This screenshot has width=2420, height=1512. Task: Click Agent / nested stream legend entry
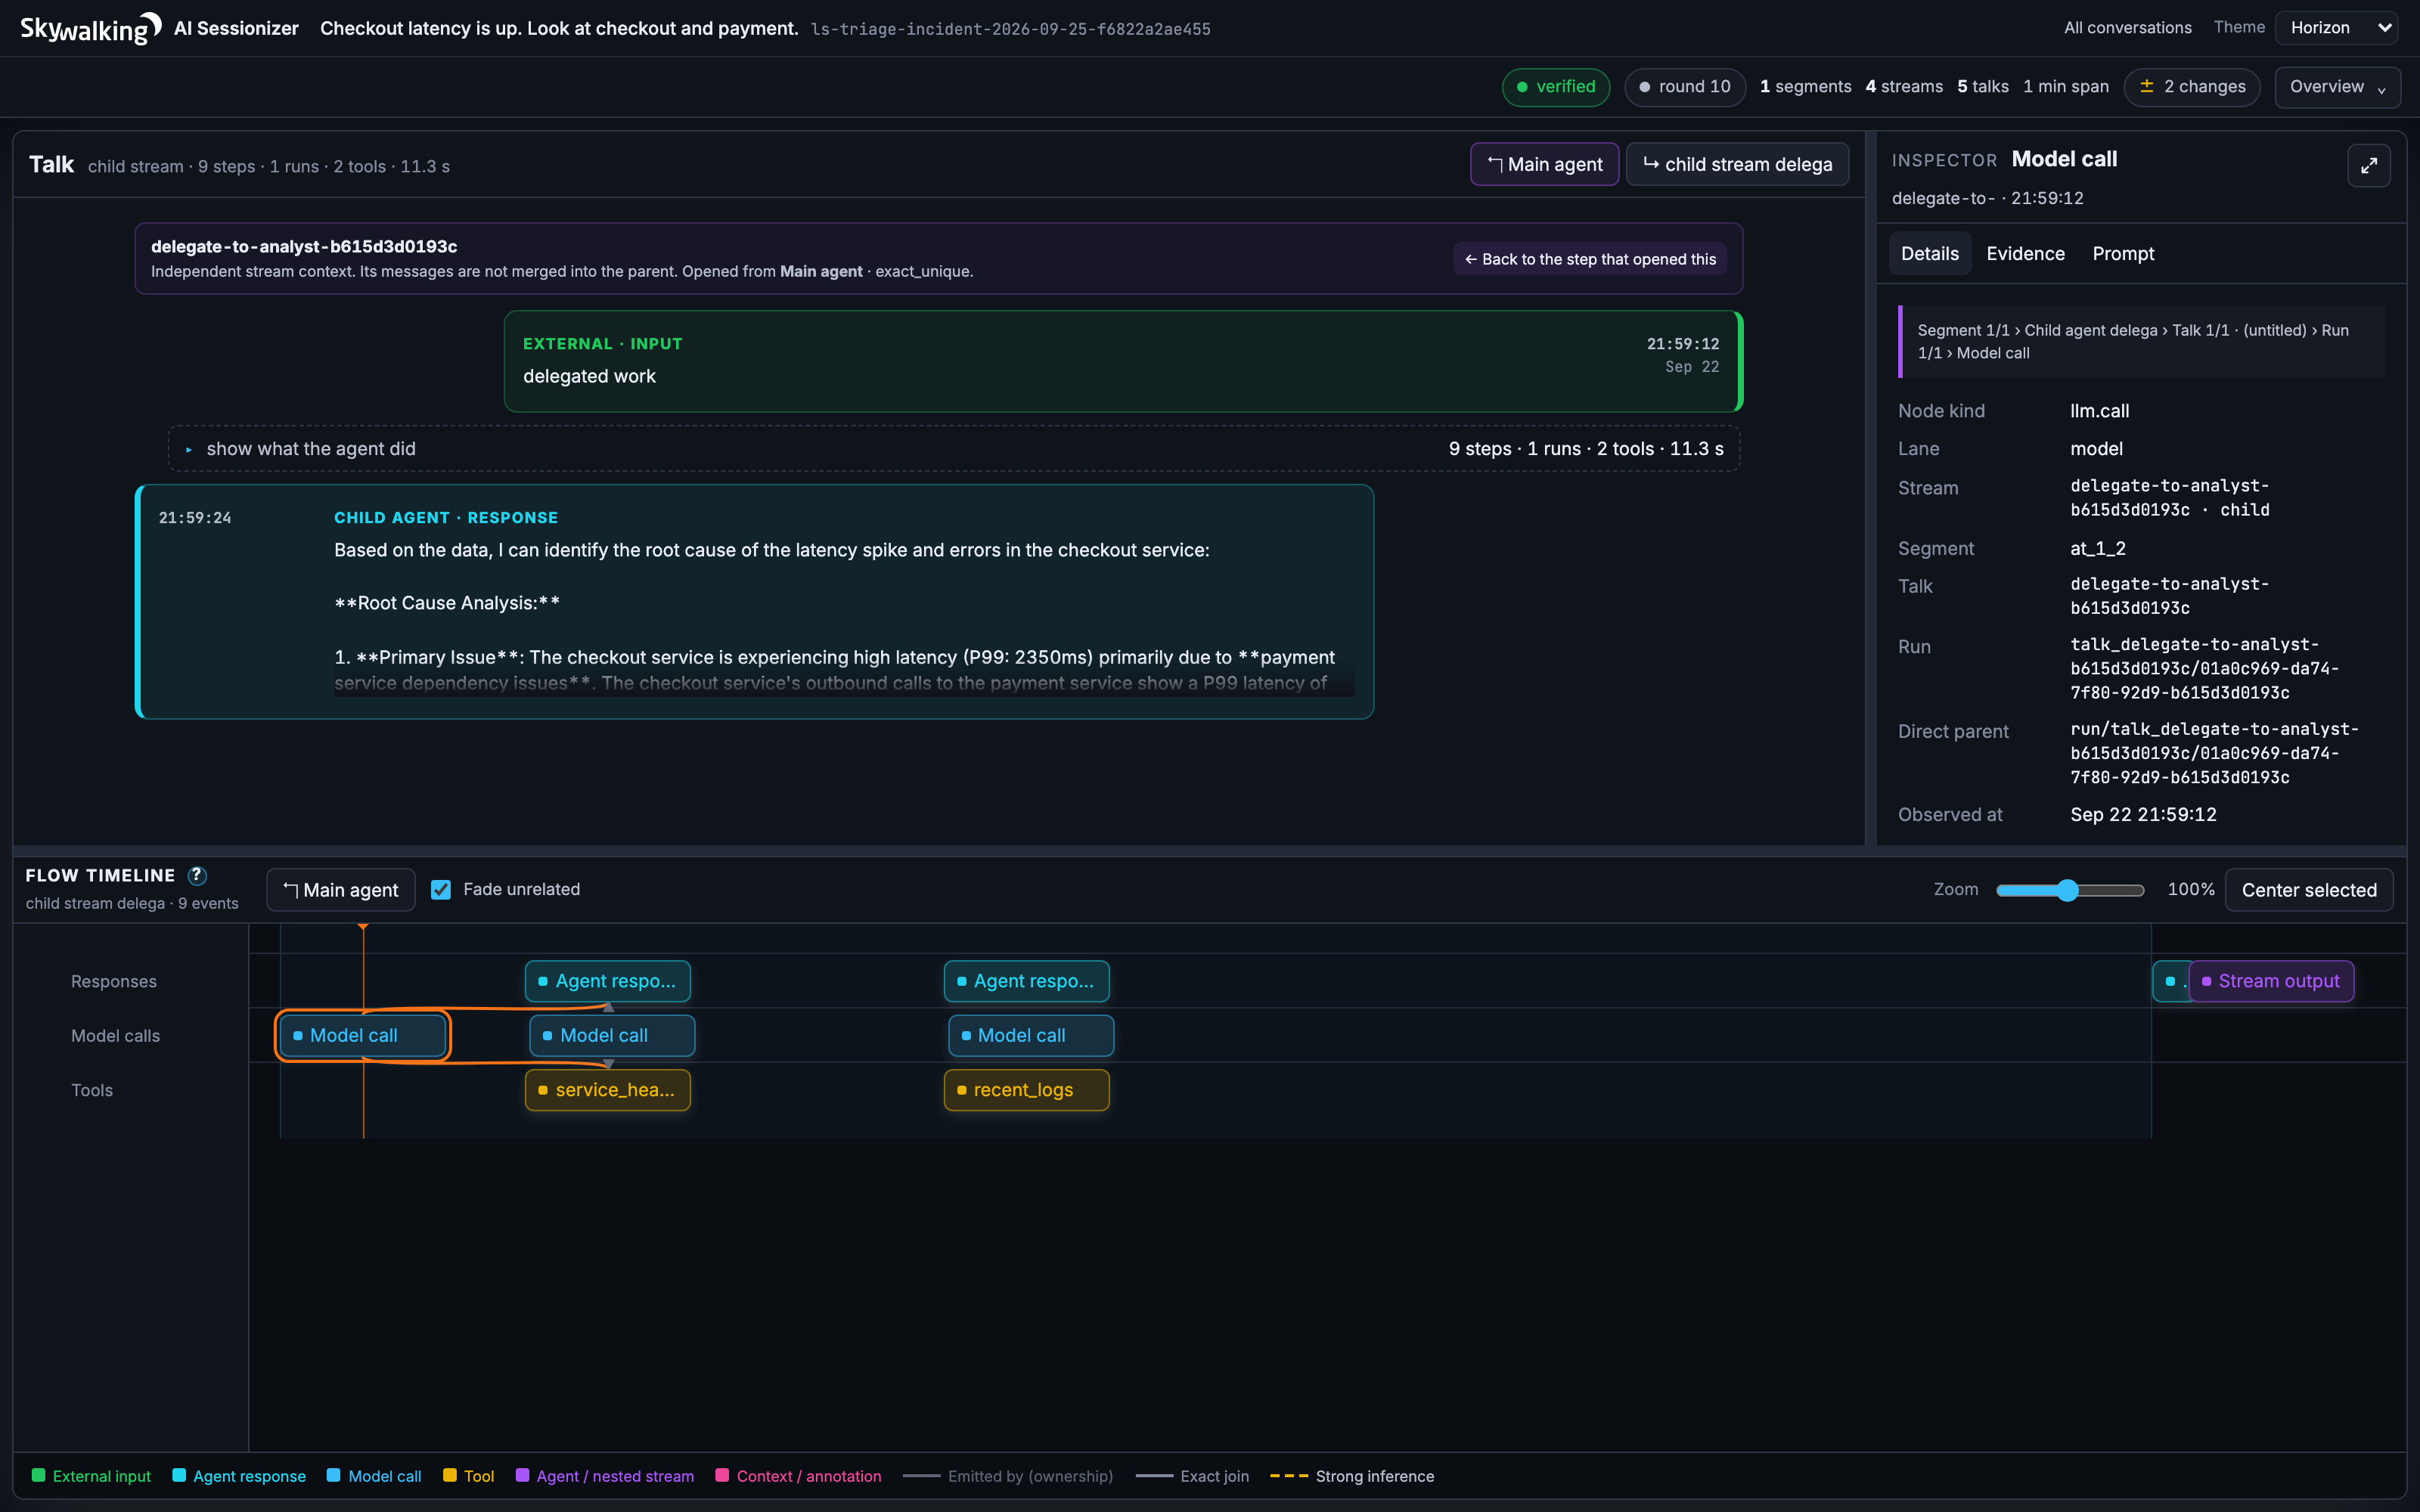point(605,1476)
